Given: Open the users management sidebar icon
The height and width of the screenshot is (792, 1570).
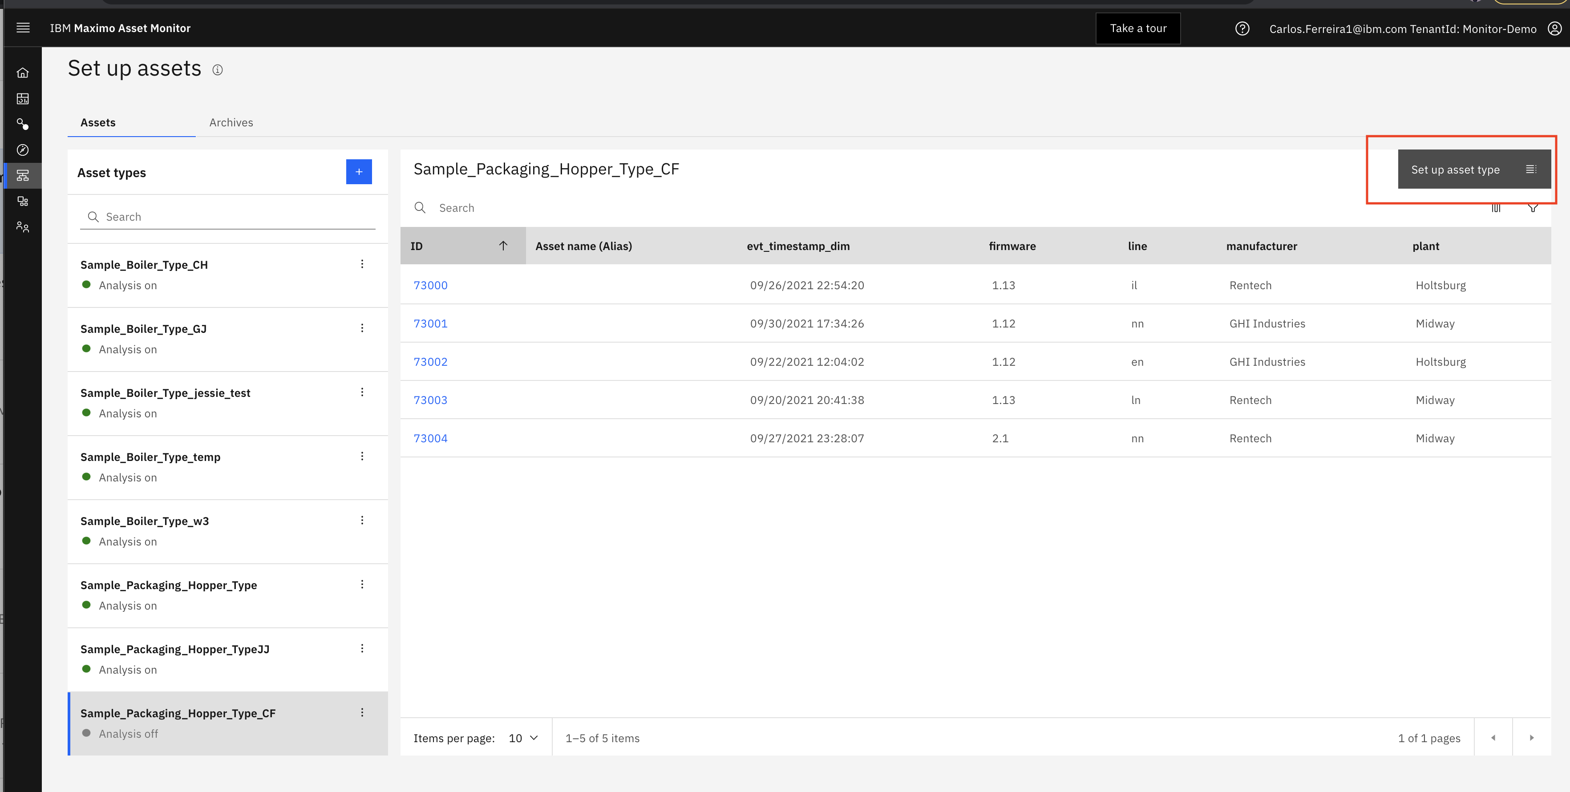Looking at the screenshot, I should click(23, 227).
